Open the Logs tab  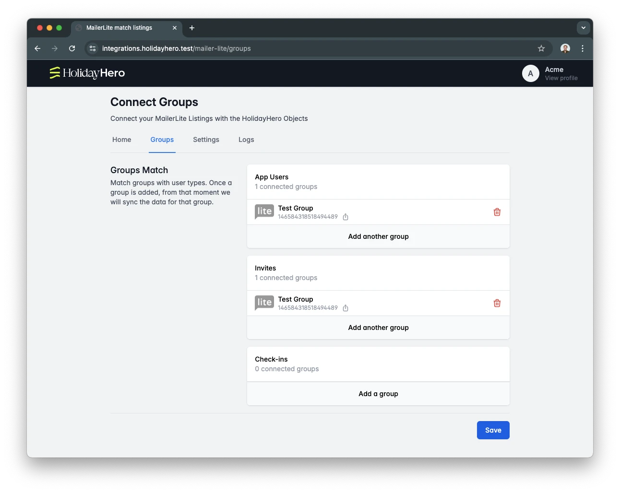(x=246, y=140)
